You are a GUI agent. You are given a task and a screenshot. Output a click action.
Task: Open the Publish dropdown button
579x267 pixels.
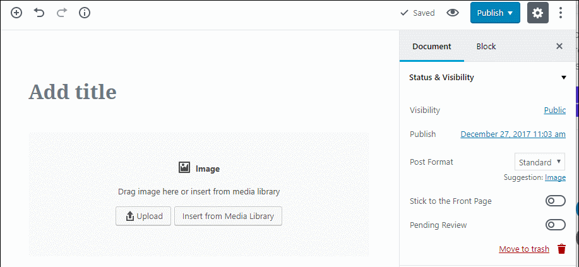495,13
